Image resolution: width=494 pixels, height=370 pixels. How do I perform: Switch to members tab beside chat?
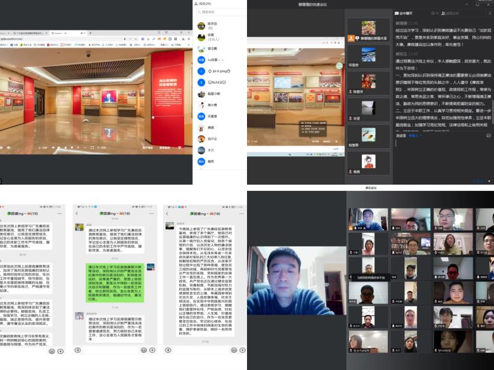pos(450,13)
